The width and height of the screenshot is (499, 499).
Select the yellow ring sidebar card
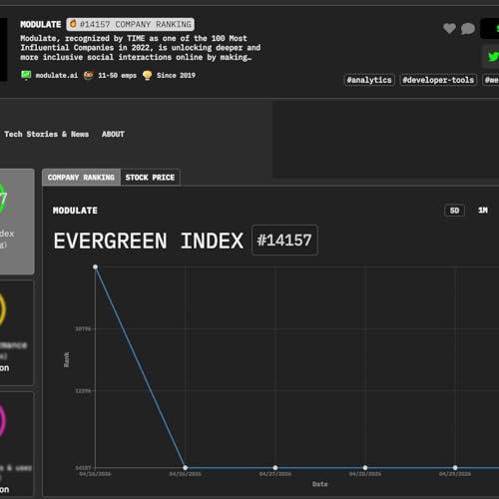17,332
